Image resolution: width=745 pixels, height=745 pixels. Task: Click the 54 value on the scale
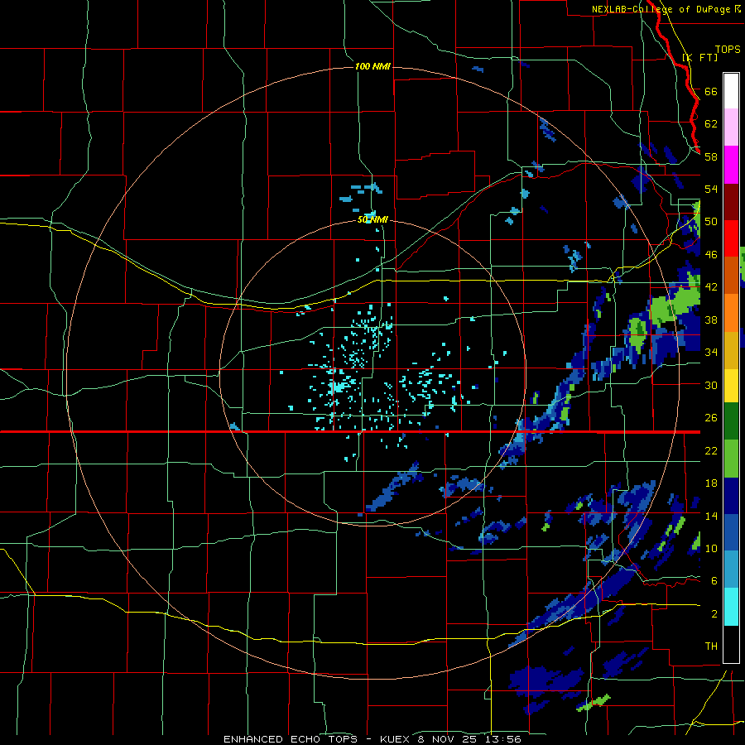click(x=711, y=189)
